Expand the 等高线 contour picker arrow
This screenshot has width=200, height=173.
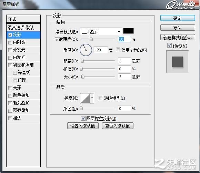click(92, 98)
